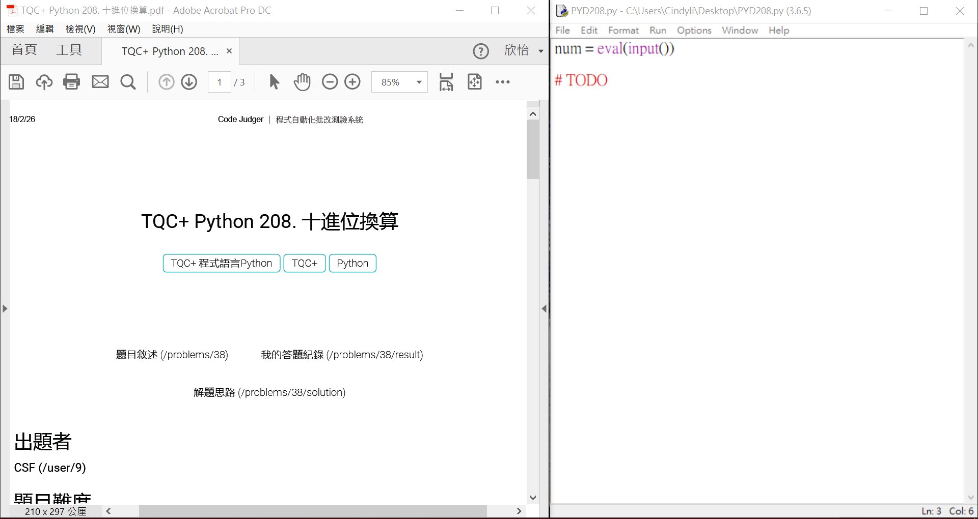Open the 解題思路 solution link
Viewport: 978px width, 519px height.
pos(269,392)
